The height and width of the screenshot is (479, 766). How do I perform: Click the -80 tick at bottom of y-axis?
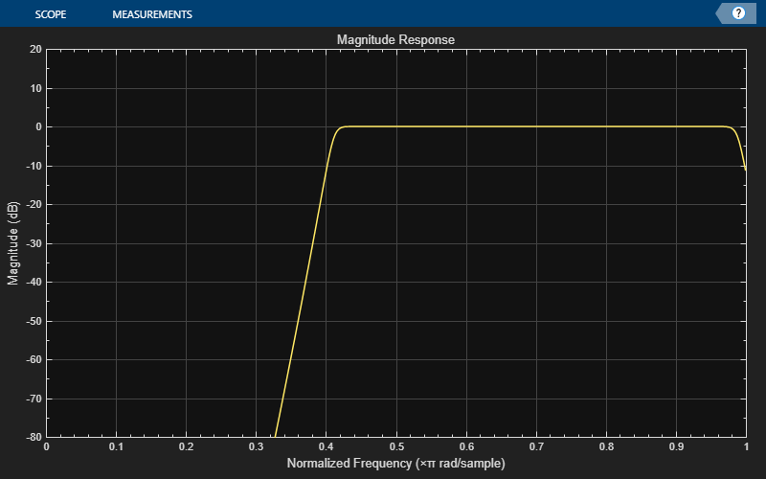pos(34,438)
